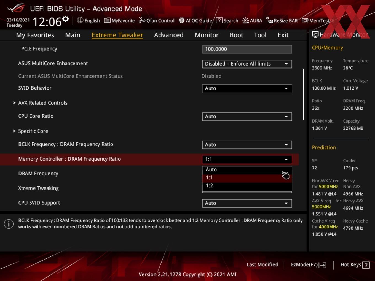Click the Memory Controller : DRAM Frequency Ratio label
This screenshot has height=281, width=375.
click(x=69, y=159)
